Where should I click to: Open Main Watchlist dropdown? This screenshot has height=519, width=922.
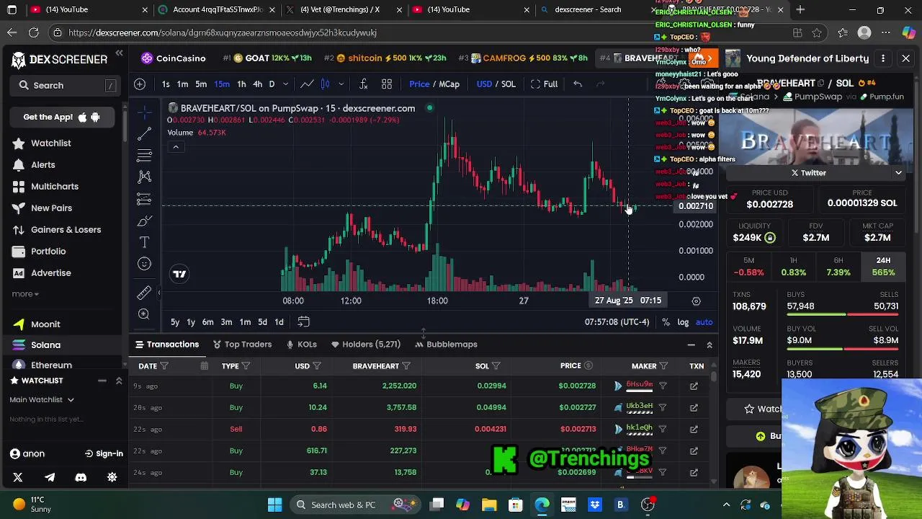pyautogui.click(x=42, y=399)
